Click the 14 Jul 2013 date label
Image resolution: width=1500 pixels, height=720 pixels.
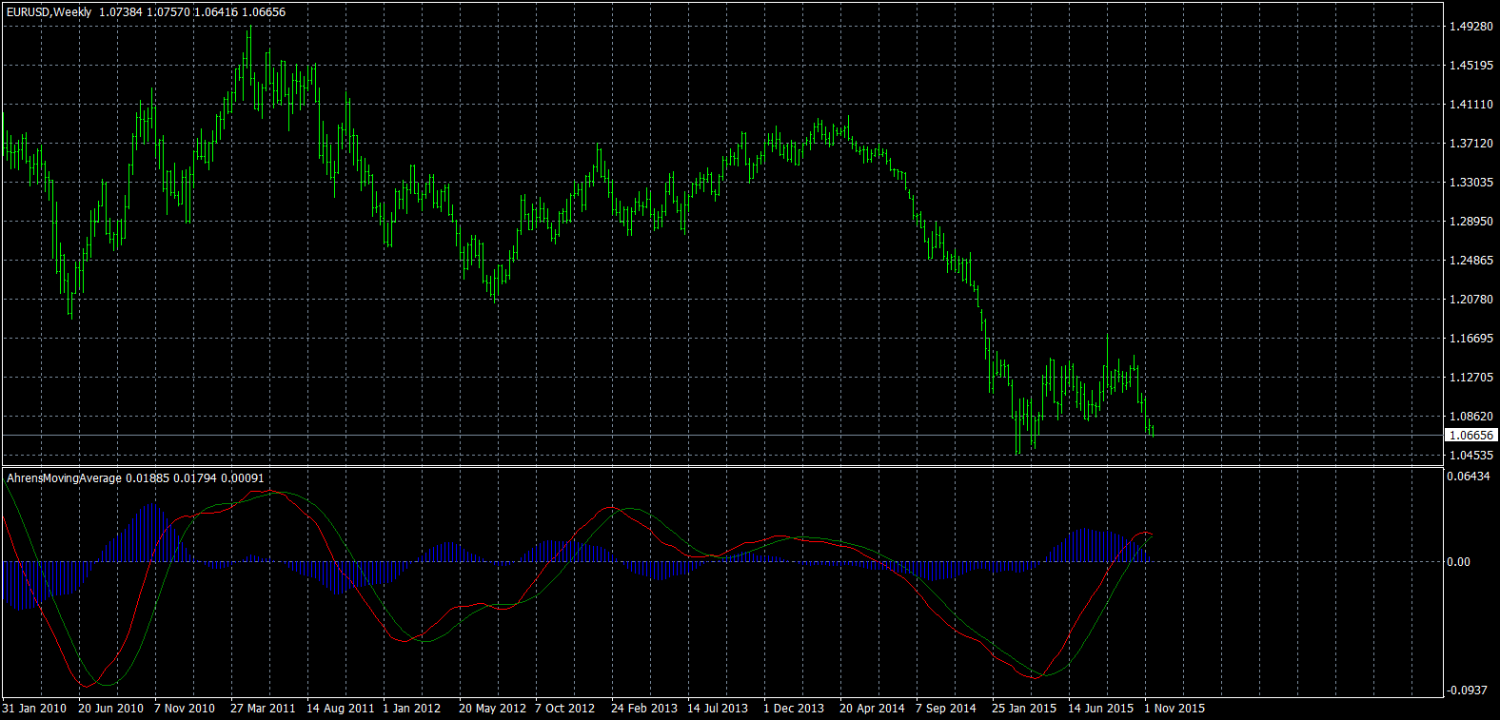click(718, 709)
